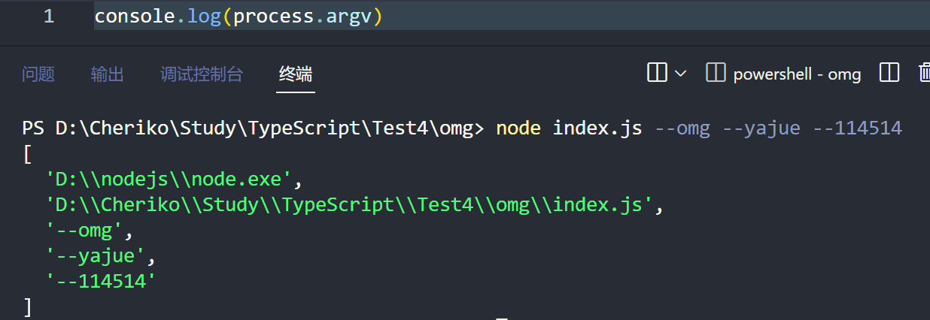
Task: Show the 调试控制台 tab
Action: click(x=202, y=74)
